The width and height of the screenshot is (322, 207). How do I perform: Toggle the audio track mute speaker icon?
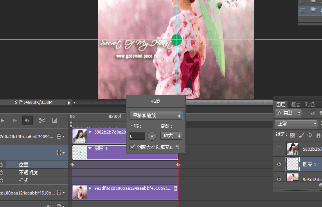pos(49,205)
